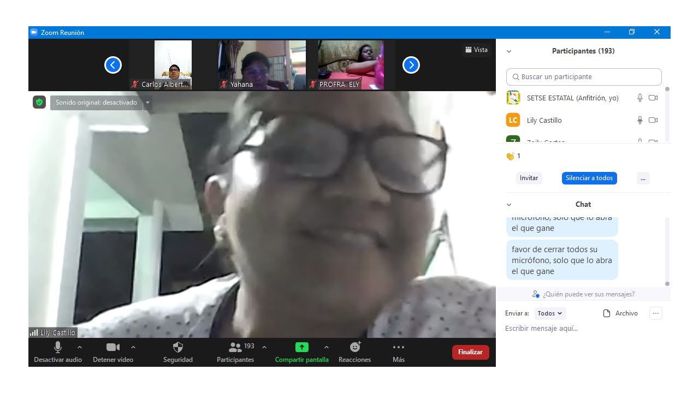Toggle Sonido original desactivado button
This screenshot has height=393, width=699.
point(96,103)
